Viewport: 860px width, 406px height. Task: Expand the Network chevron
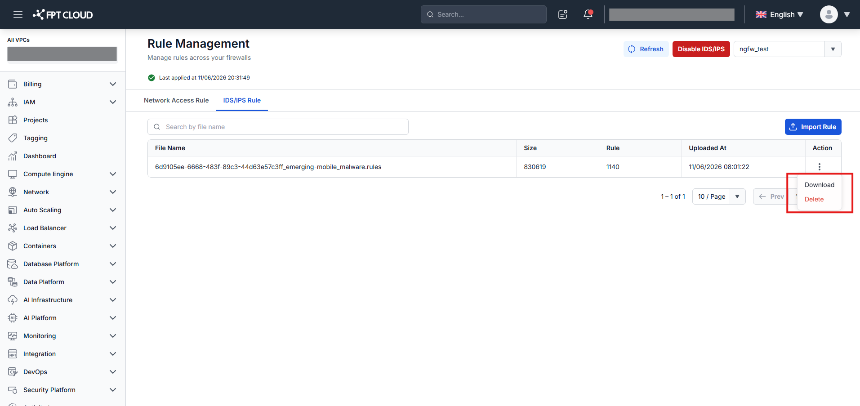(x=113, y=192)
